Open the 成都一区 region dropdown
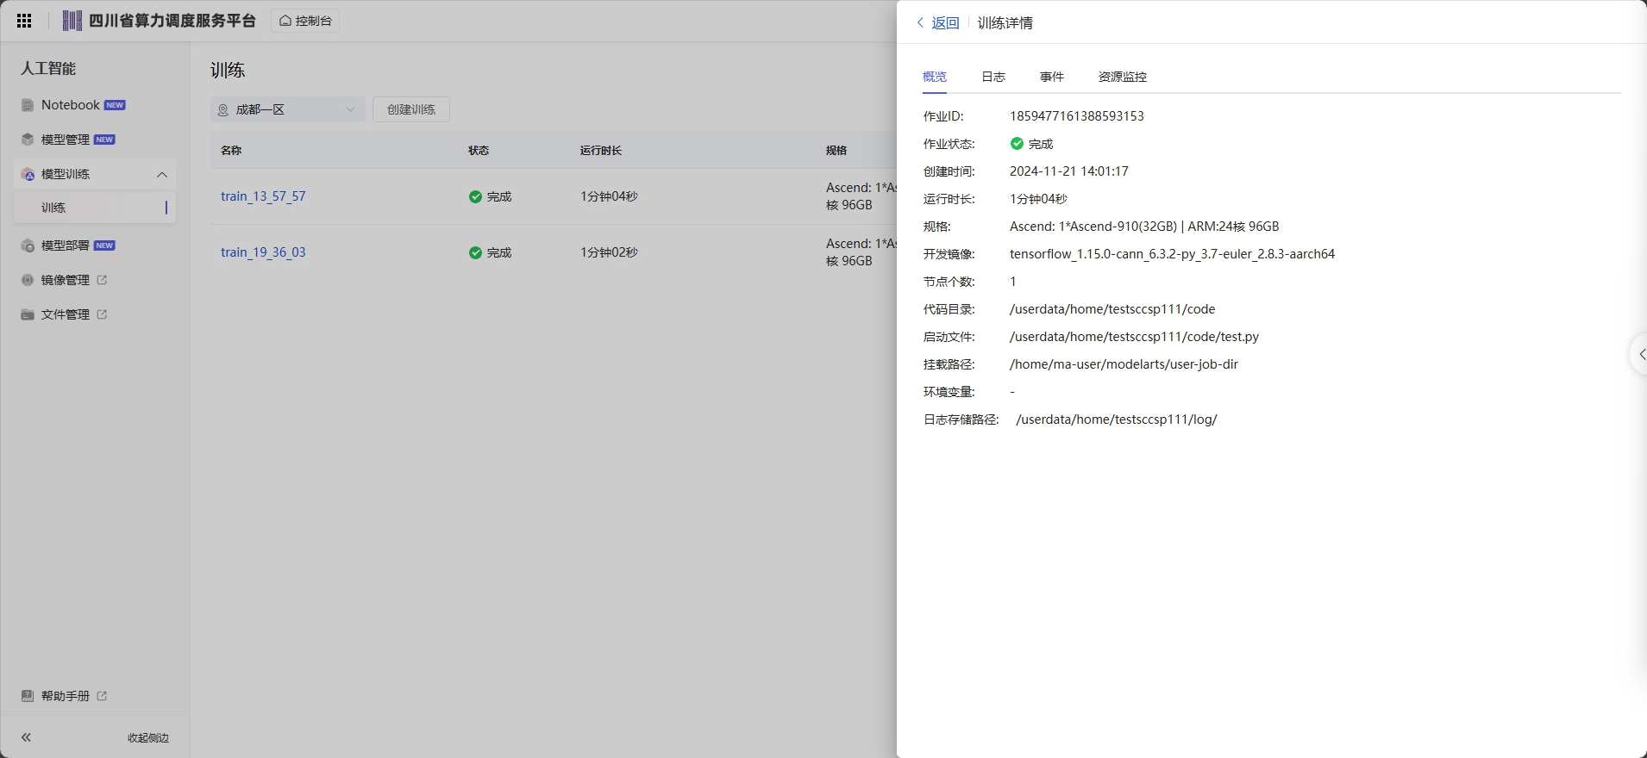 (x=287, y=109)
